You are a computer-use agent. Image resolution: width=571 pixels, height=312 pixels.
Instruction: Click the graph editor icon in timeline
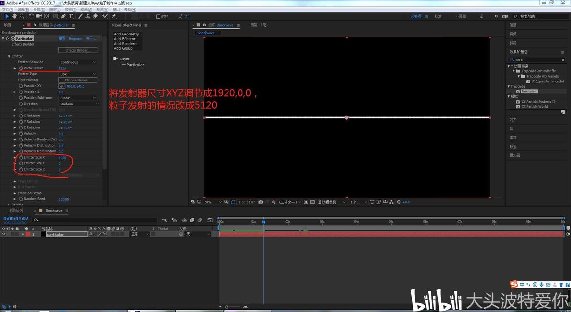click(x=210, y=220)
